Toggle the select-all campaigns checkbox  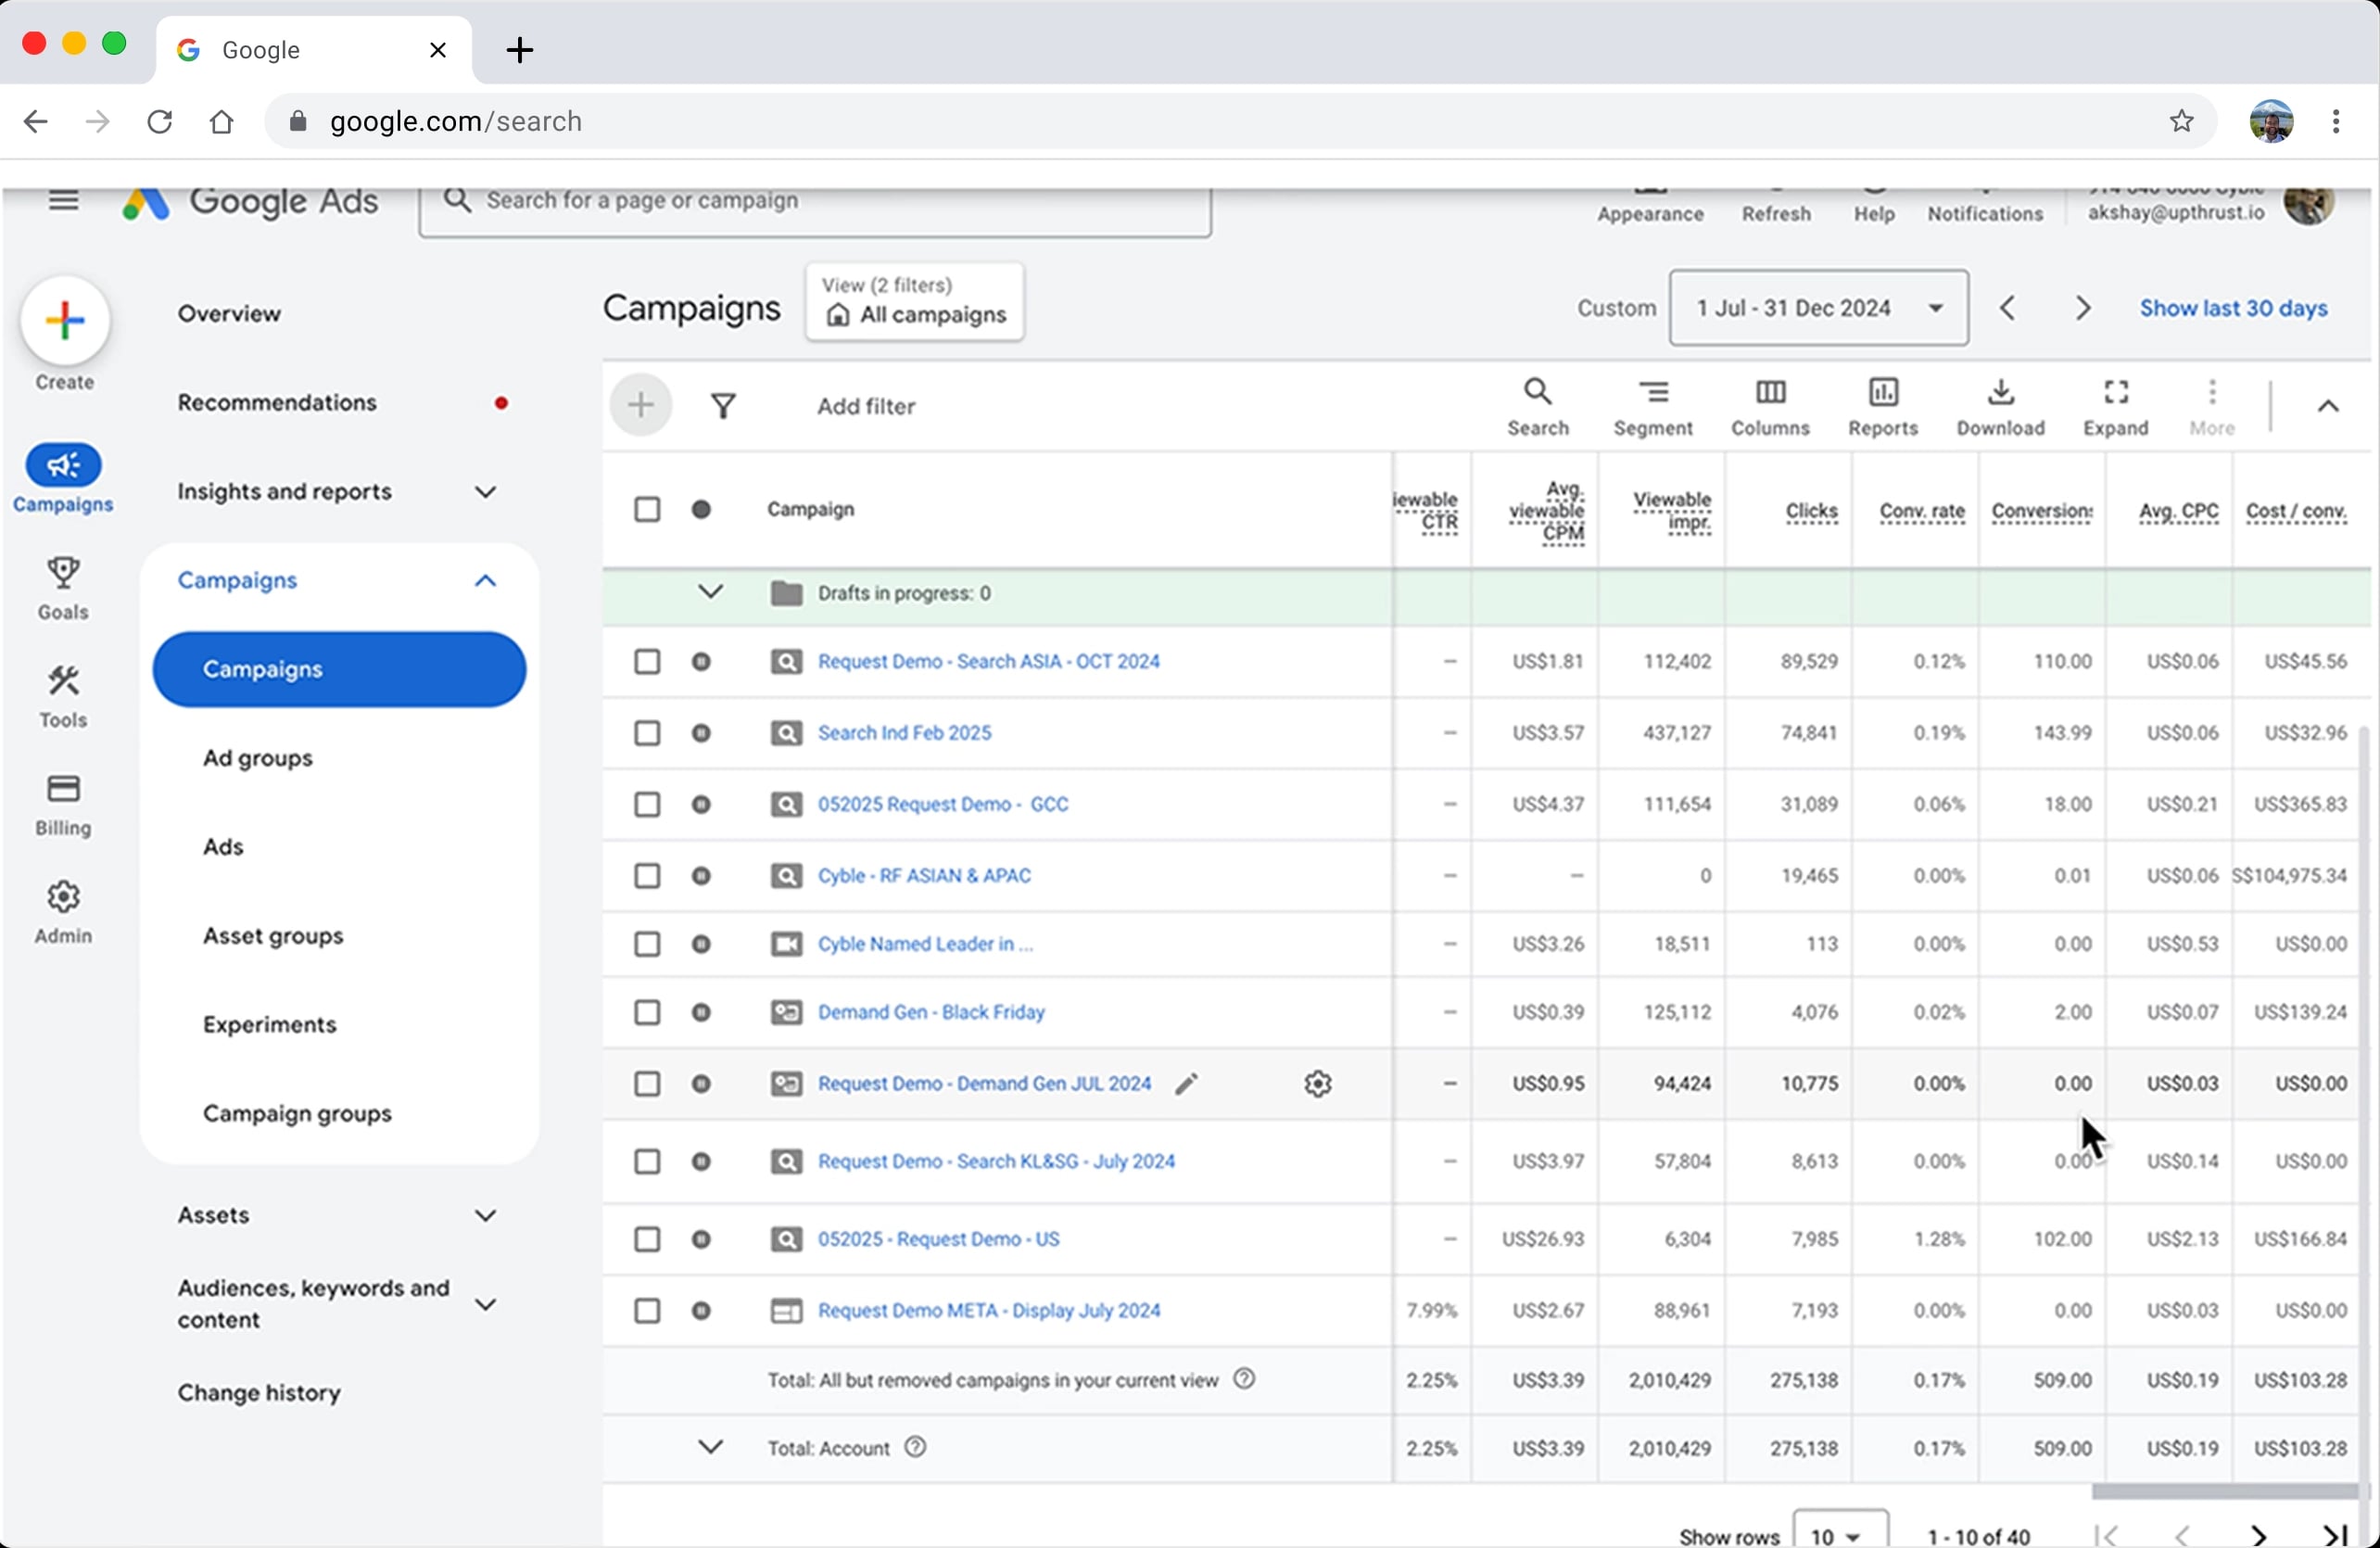click(x=647, y=510)
